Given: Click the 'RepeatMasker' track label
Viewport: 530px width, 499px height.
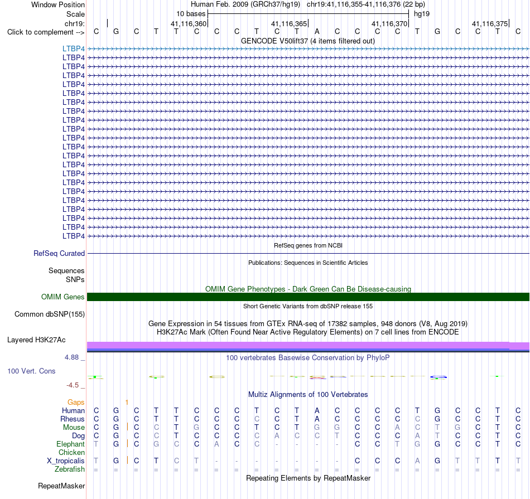Looking at the screenshot, I should tap(61, 486).
